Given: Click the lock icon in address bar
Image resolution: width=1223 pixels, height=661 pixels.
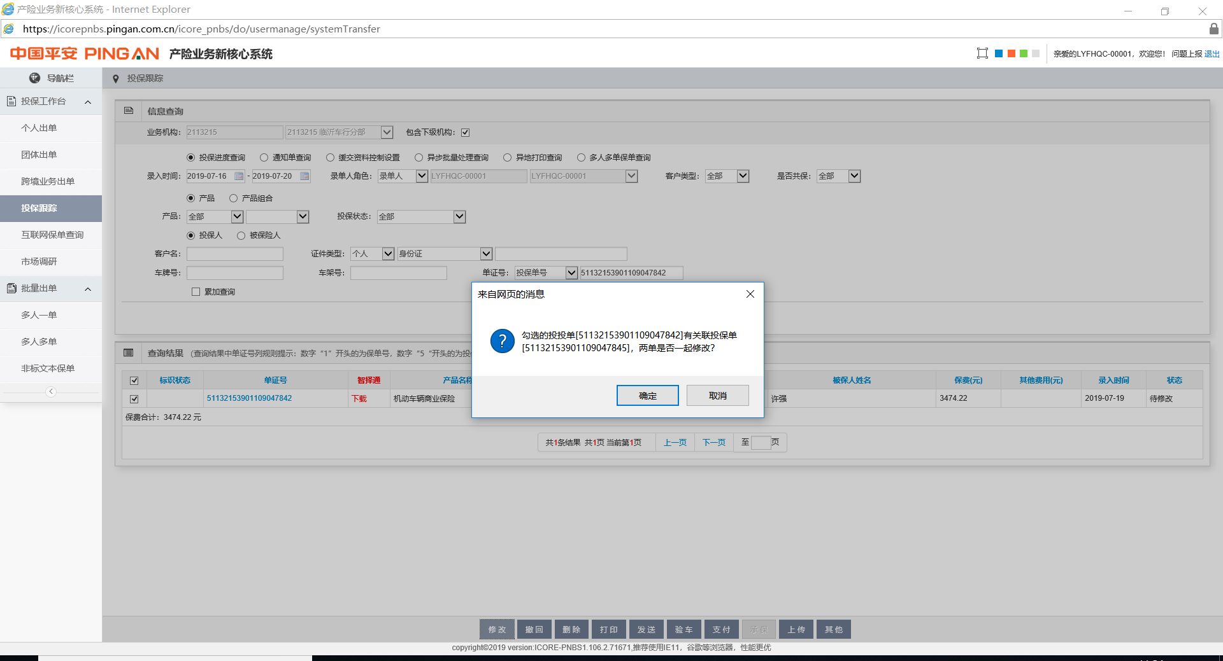Looking at the screenshot, I should coord(1214,29).
